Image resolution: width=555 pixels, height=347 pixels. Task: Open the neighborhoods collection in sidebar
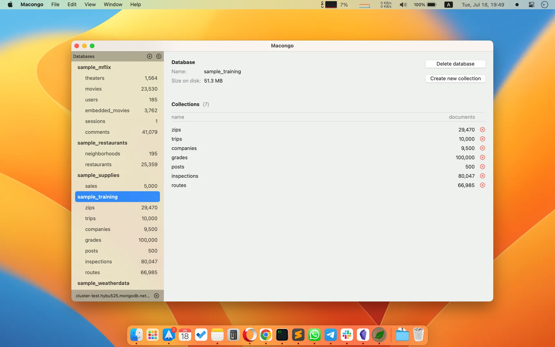[117, 154]
